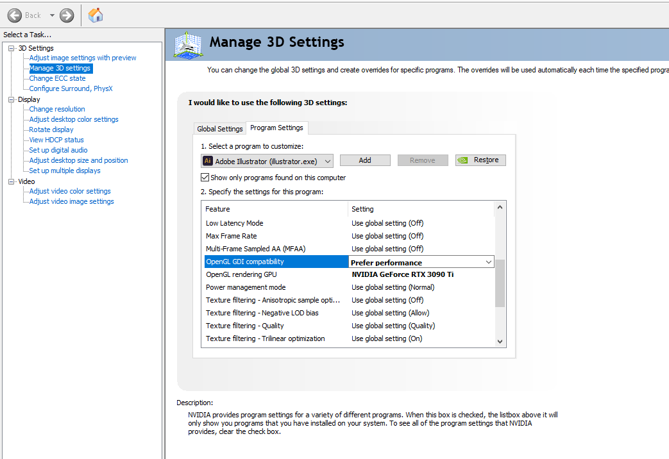Open the OpenGL GDI compatibility setting dropdown

[488, 262]
